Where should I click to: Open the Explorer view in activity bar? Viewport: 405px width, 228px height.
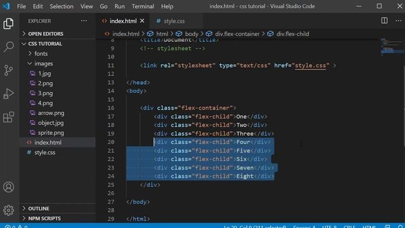8,23
